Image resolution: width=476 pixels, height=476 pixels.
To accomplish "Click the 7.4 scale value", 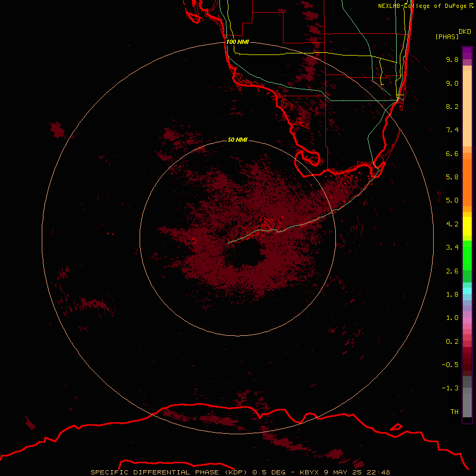I will coord(452,130).
